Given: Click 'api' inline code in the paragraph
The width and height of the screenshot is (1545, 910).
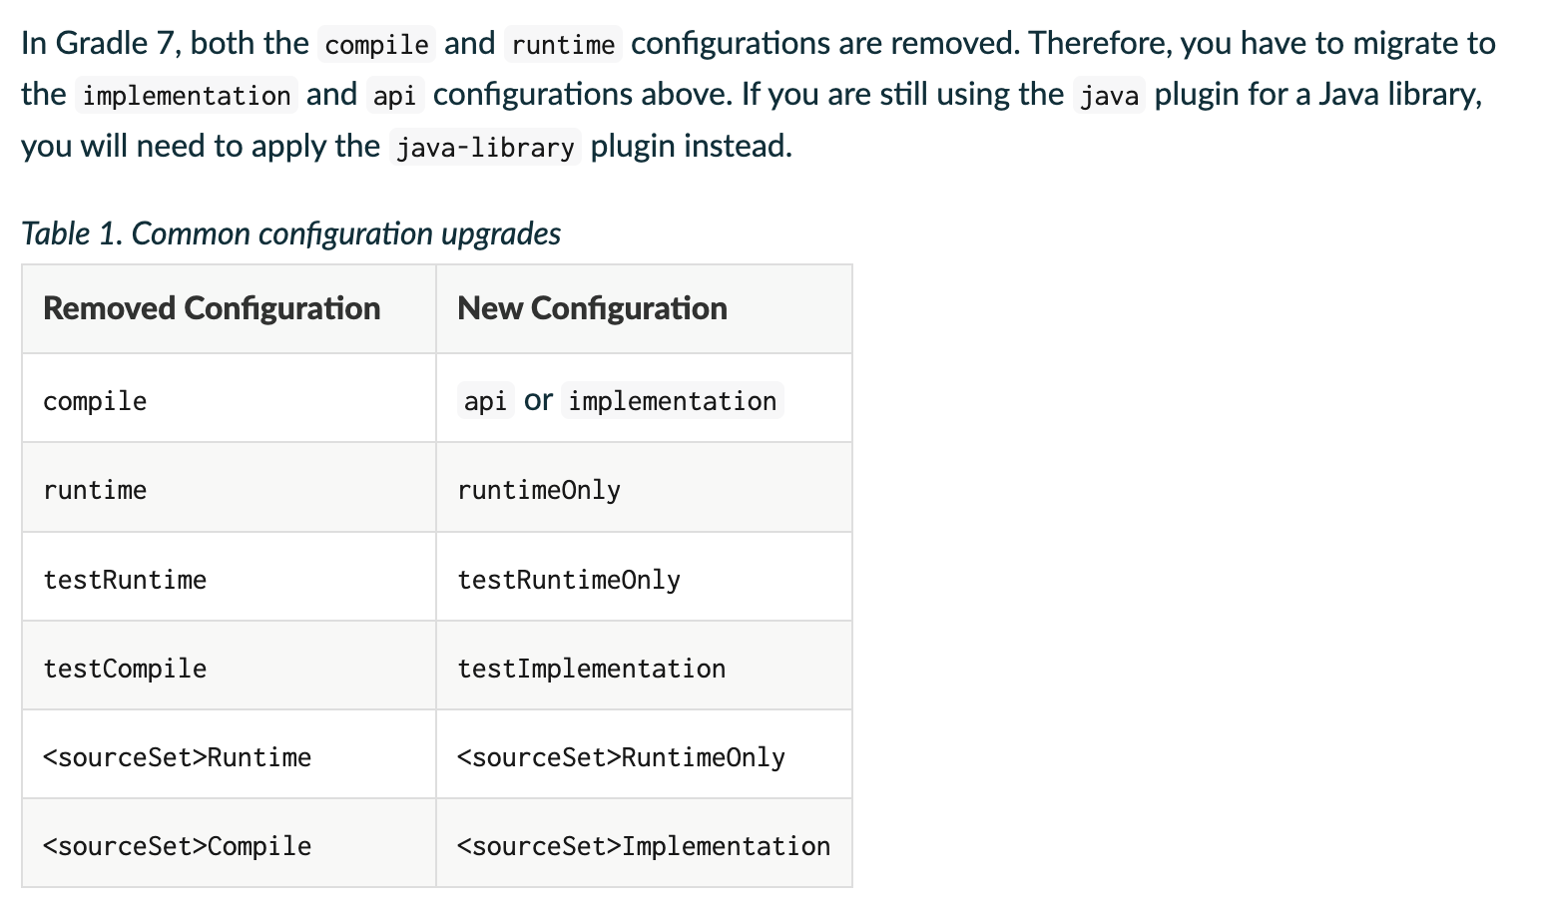Looking at the screenshot, I should tap(395, 96).
